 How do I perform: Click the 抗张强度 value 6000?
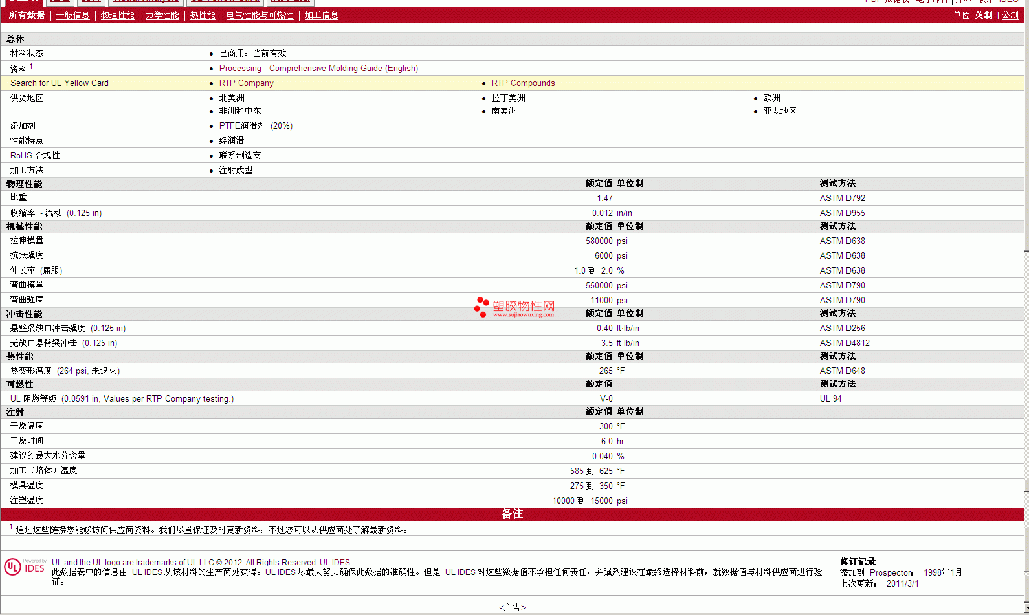click(x=604, y=256)
